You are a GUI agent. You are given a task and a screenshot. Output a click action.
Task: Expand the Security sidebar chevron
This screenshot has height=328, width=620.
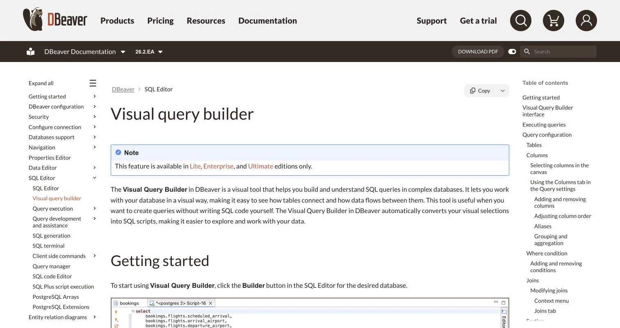click(95, 117)
